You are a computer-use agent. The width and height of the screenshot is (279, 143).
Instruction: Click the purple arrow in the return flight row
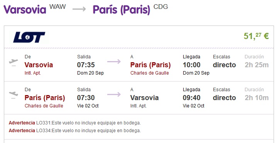(114, 95)
